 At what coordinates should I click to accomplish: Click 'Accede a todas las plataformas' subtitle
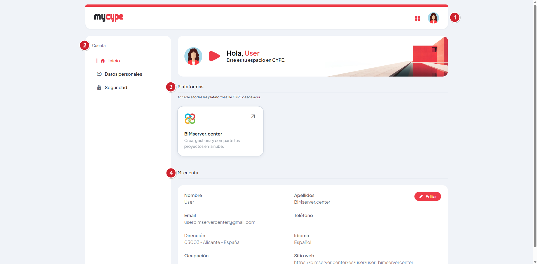pyautogui.click(x=219, y=97)
